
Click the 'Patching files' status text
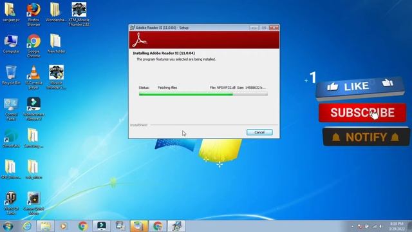(167, 88)
